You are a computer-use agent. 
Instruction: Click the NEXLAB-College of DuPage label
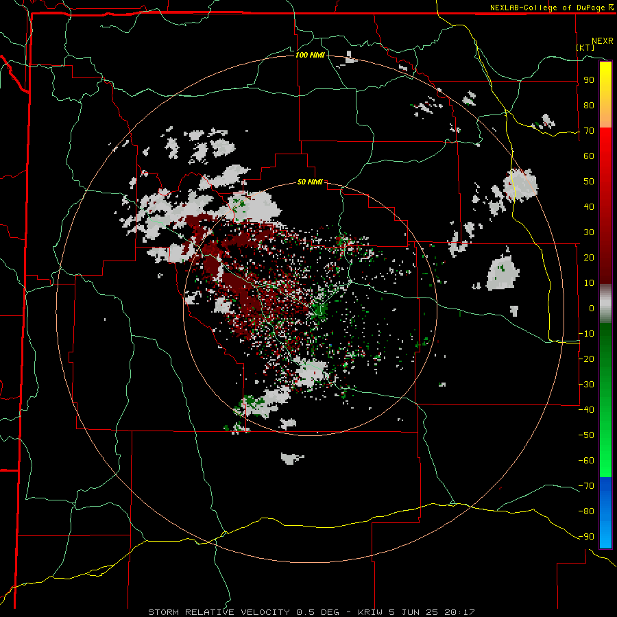click(x=551, y=8)
